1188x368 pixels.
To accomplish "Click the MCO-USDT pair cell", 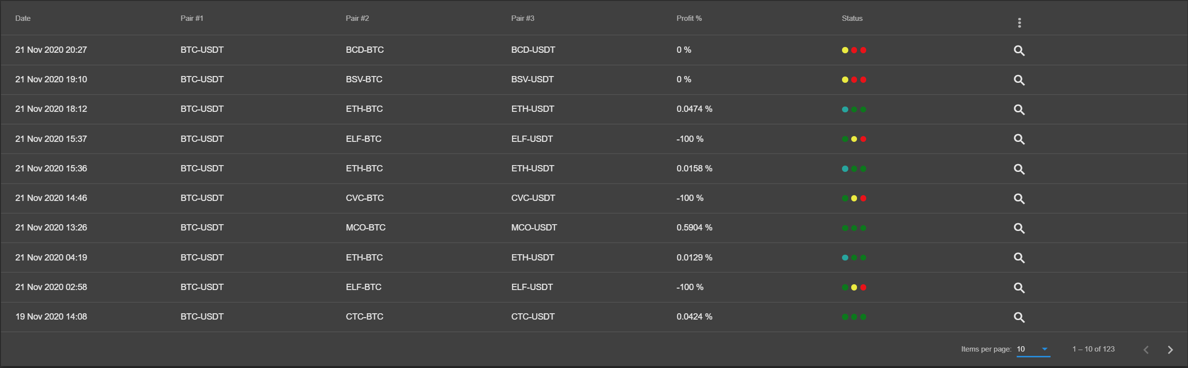I will click(x=534, y=228).
